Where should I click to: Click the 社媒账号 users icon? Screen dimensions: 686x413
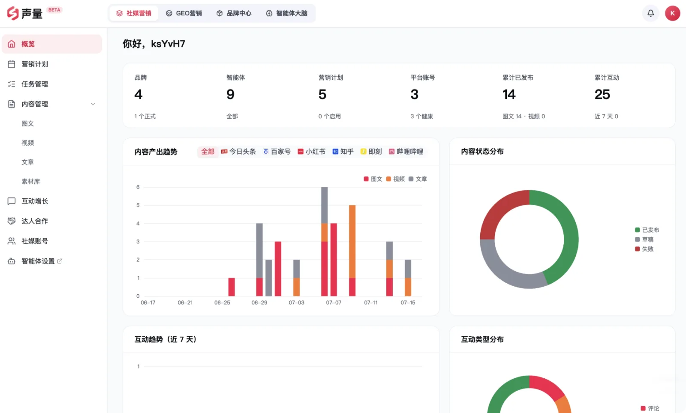12,241
